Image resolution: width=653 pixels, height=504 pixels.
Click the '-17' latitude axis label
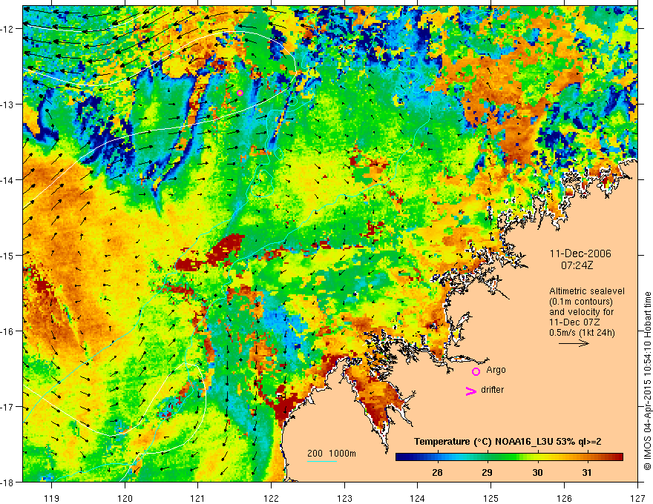click(x=8, y=407)
